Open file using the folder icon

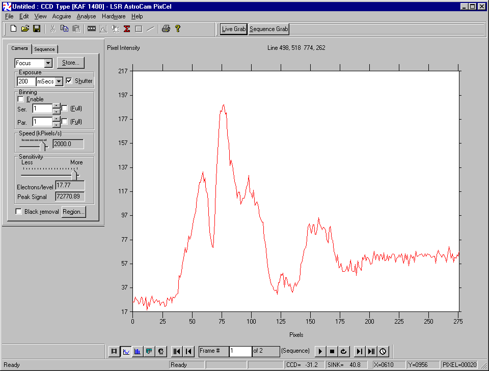tap(25, 29)
